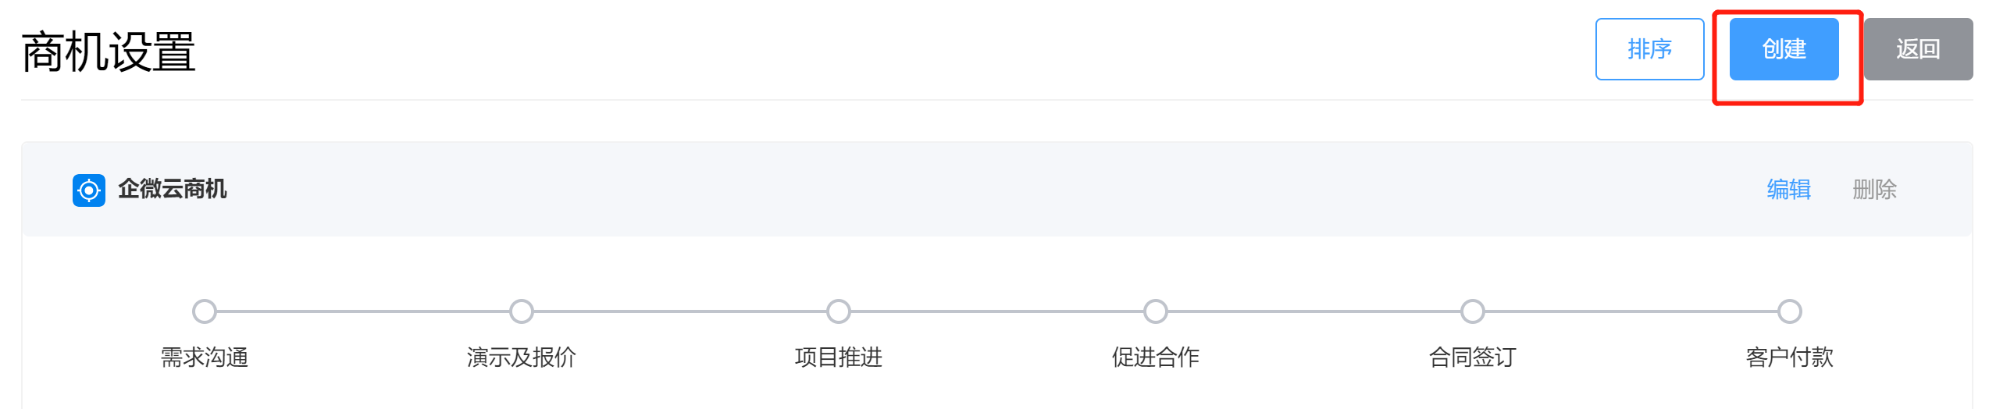Screen dimensions: 1989x409
Task: Click the 企微云商机 pipeline name
Action: point(173,190)
